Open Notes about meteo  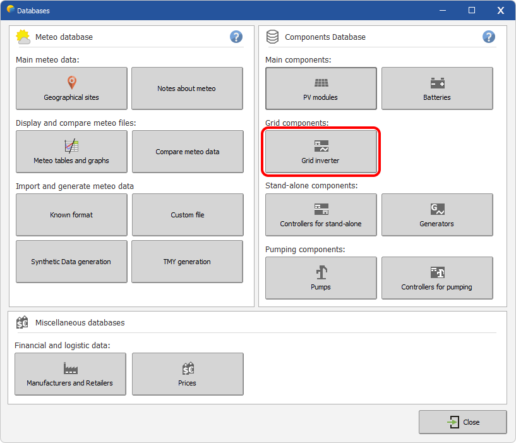[x=187, y=88]
